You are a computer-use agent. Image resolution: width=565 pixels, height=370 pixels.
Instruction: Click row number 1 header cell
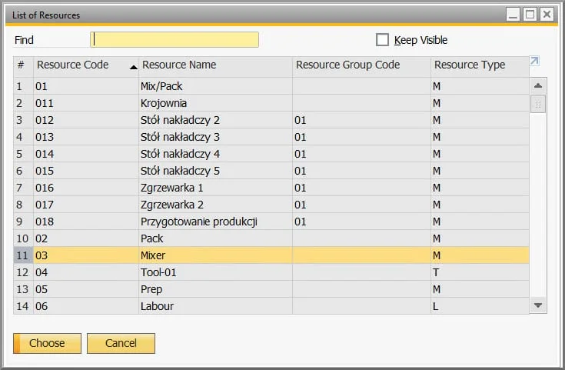pyautogui.click(x=23, y=86)
